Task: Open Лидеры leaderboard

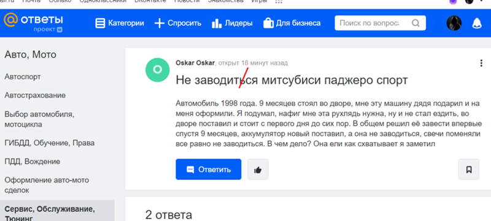Action: point(232,23)
